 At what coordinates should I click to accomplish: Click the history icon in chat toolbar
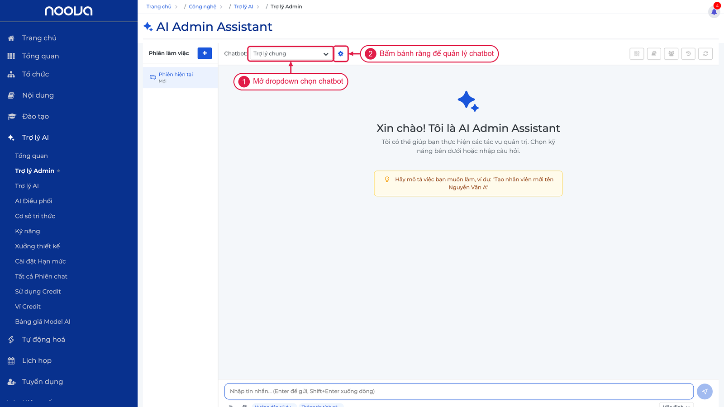coord(688,54)
